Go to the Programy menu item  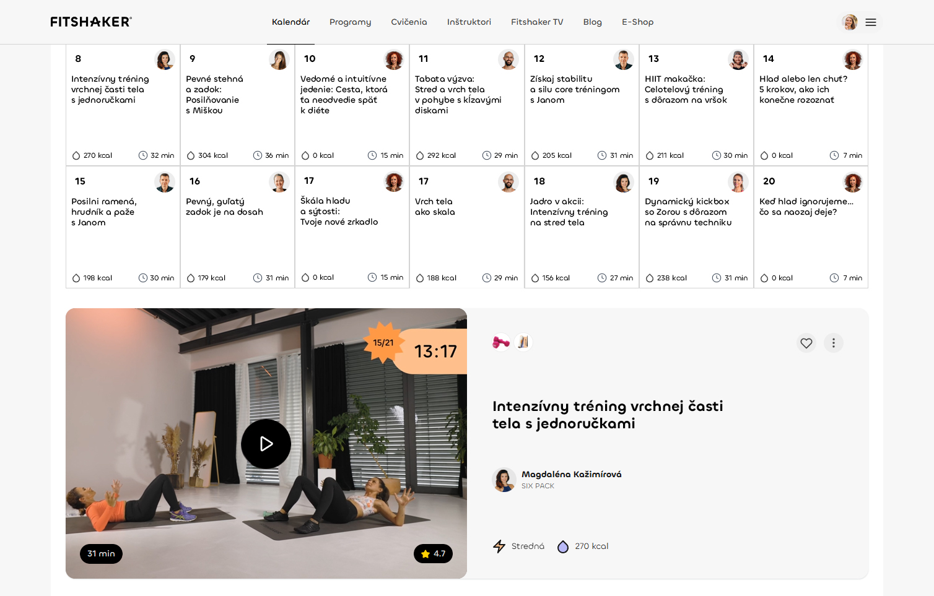(350, 22)
